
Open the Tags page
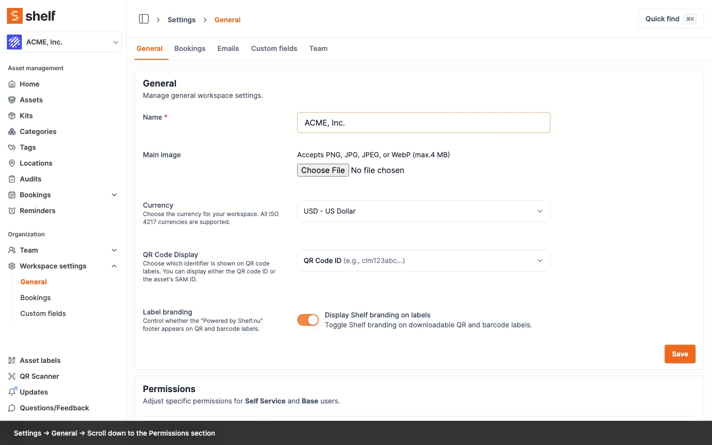coord(28,147)
